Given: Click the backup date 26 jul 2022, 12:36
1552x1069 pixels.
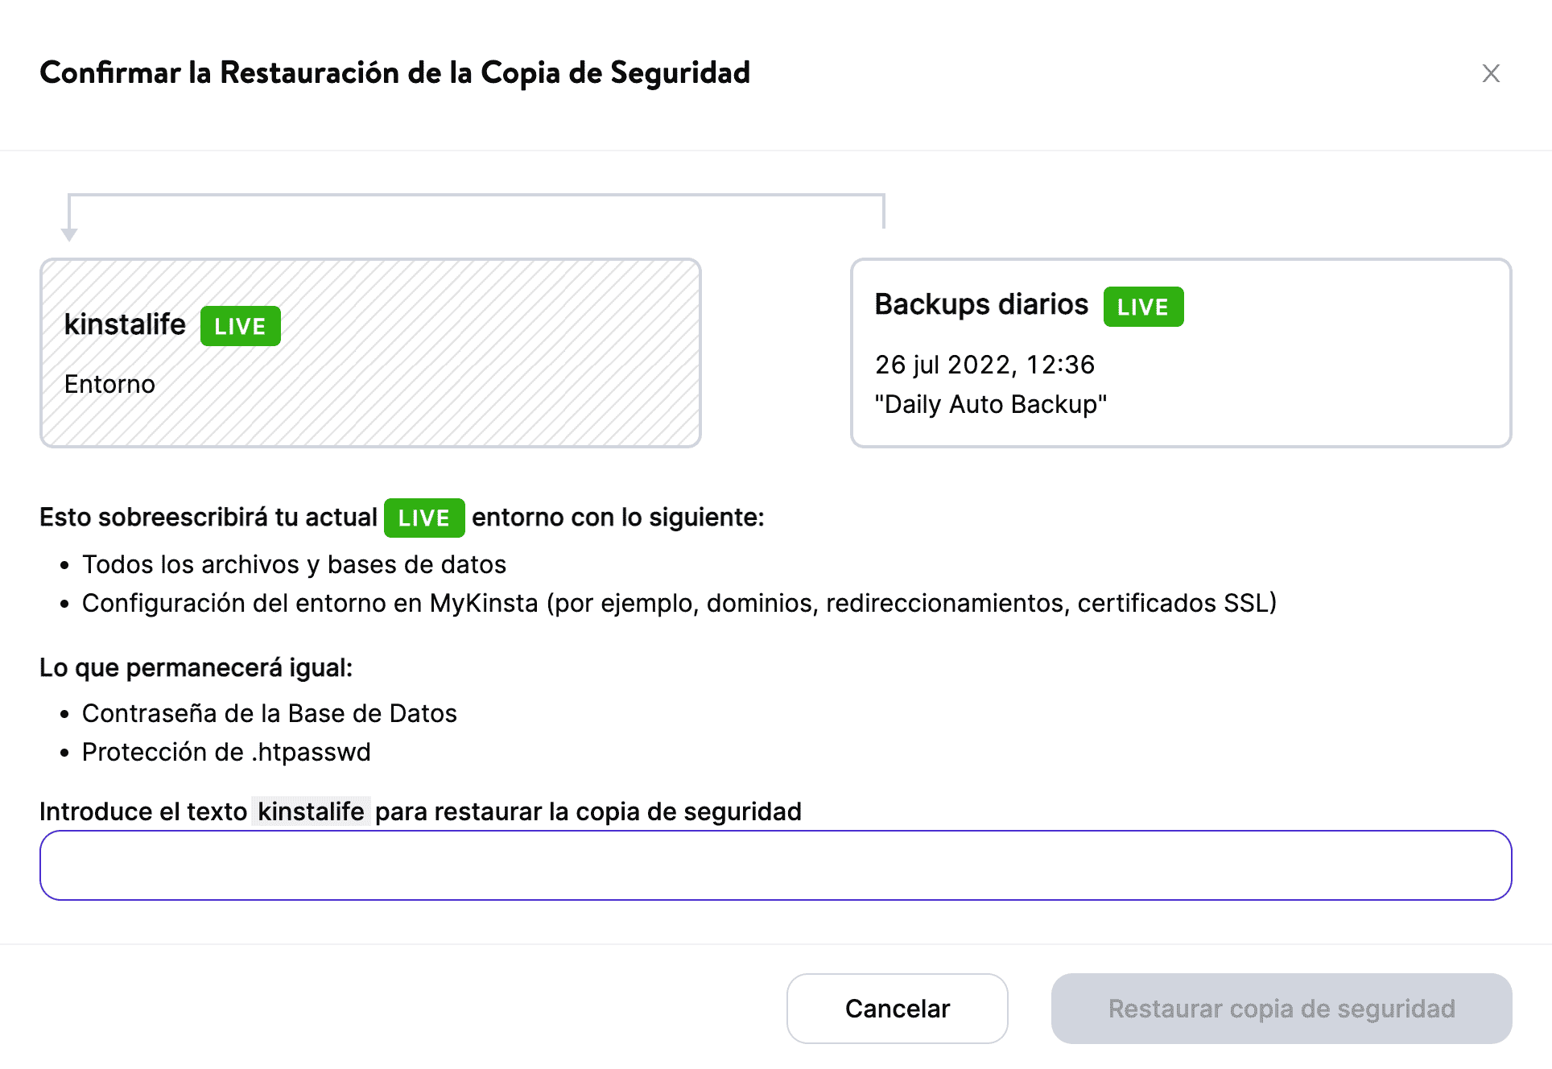Looking at the screenshot, I should click(984, 365).
